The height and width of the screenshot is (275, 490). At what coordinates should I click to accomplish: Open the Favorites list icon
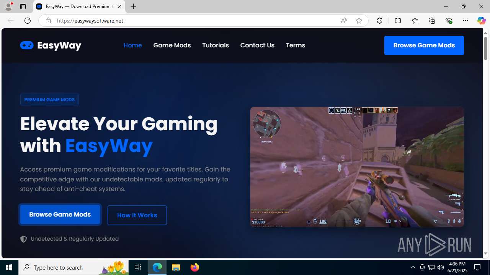click(415, 21)
